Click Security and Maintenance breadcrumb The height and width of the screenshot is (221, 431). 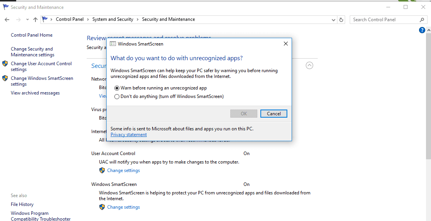click(168, 19)
